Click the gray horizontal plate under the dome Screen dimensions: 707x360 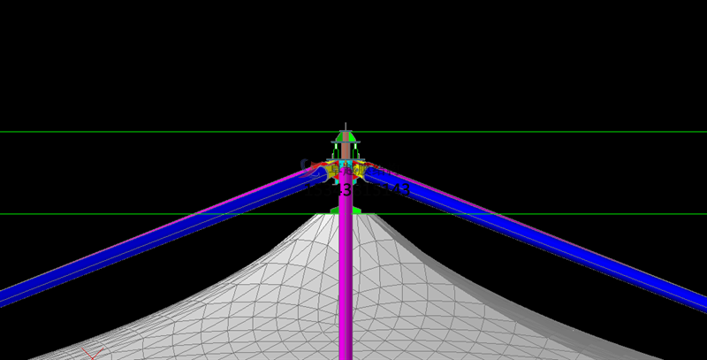(346, 142)
